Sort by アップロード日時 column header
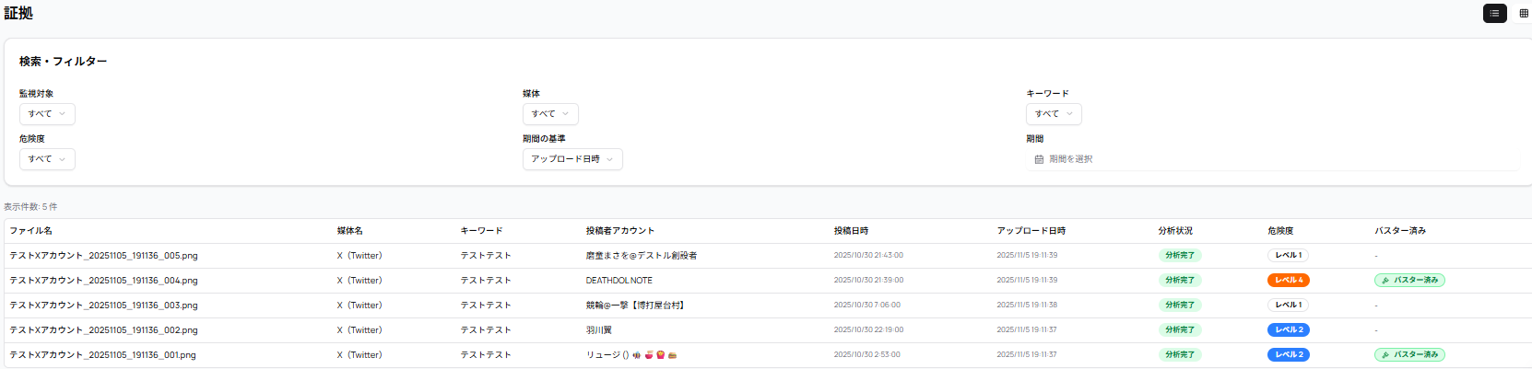 (x=1031, y=231)
